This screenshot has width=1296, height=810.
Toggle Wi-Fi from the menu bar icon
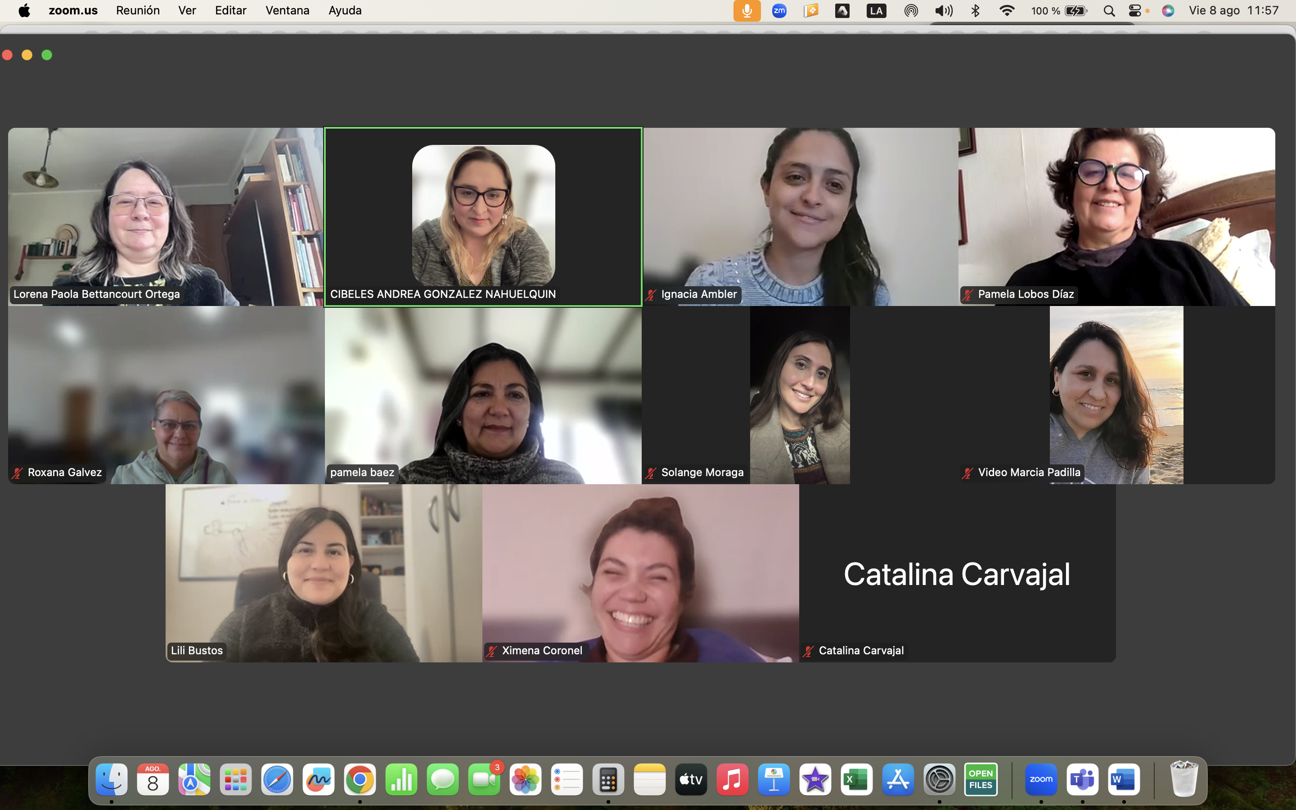coord(1007,11)
